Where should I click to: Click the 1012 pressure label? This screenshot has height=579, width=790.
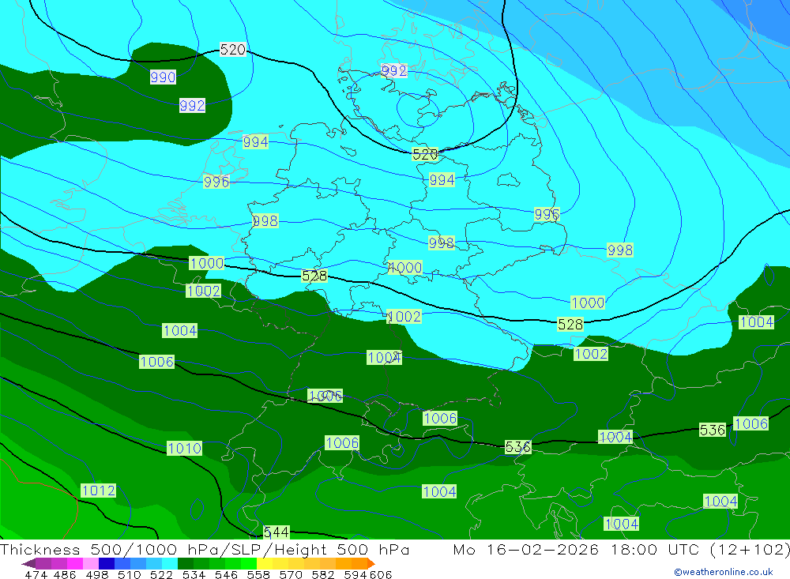coord(98,491)
